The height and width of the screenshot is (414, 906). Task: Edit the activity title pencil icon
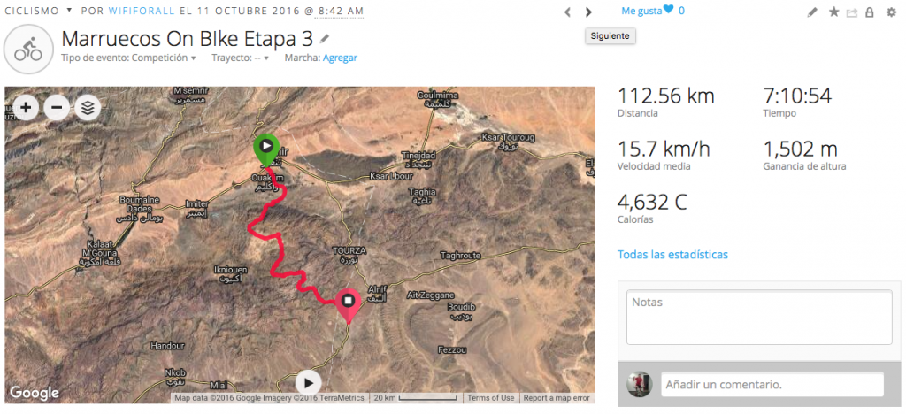[x=326, y=39]
